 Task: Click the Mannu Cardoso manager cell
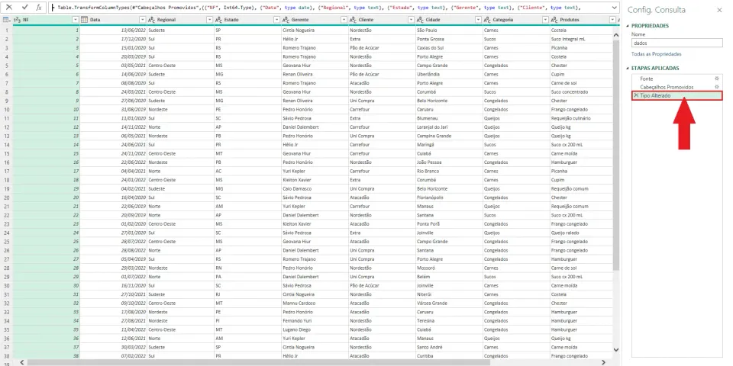(315, 303)
